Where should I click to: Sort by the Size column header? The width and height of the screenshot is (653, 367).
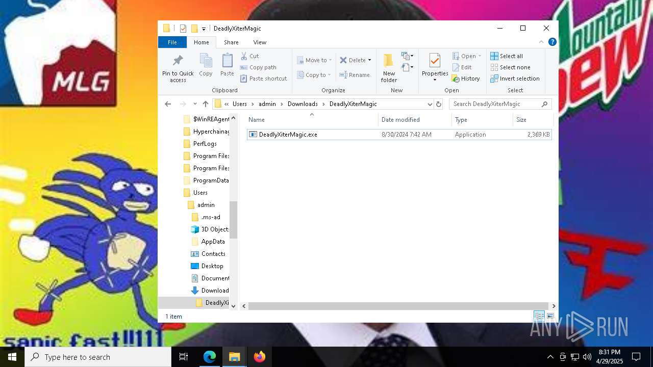(533, 120)
